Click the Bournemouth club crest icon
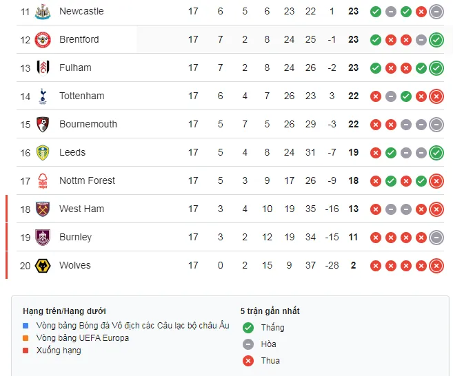 [x=43, y=124]
